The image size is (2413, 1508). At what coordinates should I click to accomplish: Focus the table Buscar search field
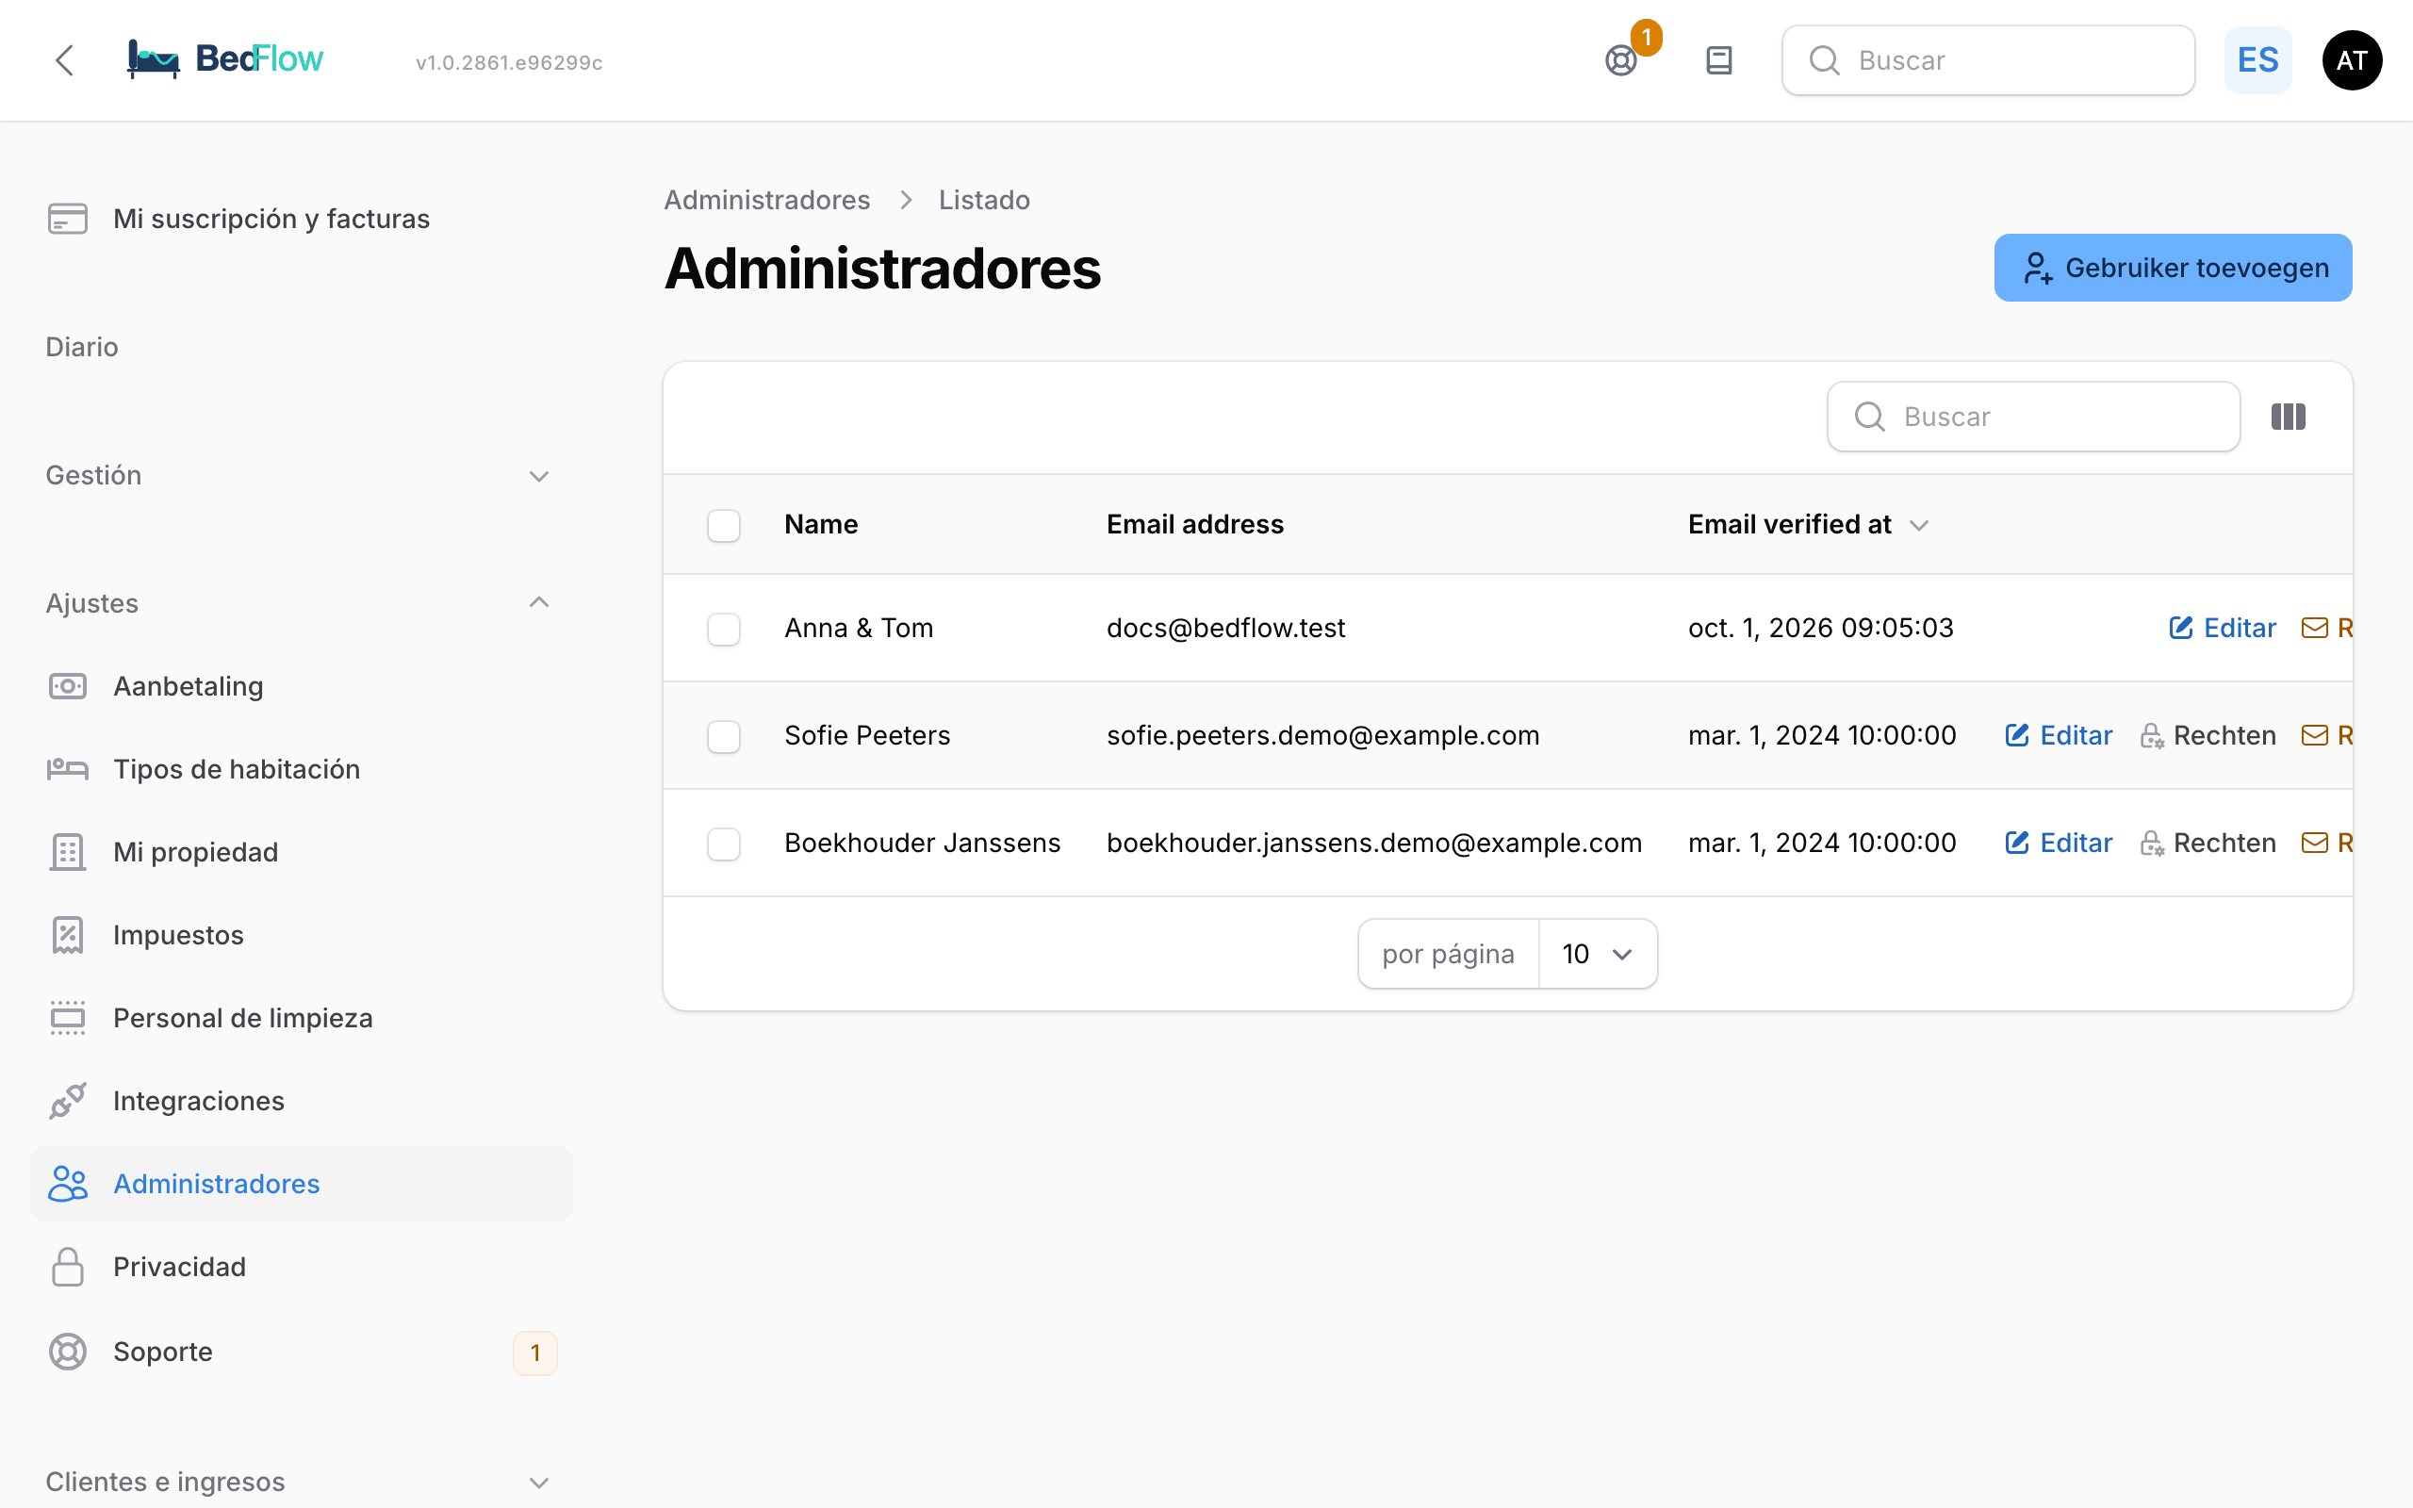(x=2034, y=417)
